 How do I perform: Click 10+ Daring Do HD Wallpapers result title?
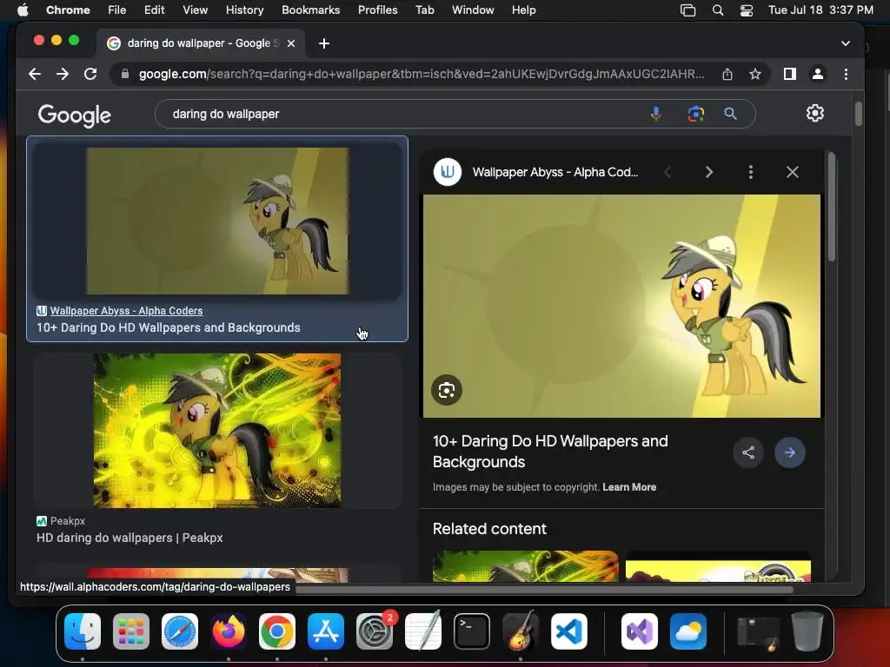[x=168, y=327]
